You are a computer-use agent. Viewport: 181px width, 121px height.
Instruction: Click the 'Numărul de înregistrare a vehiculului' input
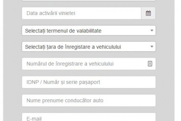click(x=89, y=64)
